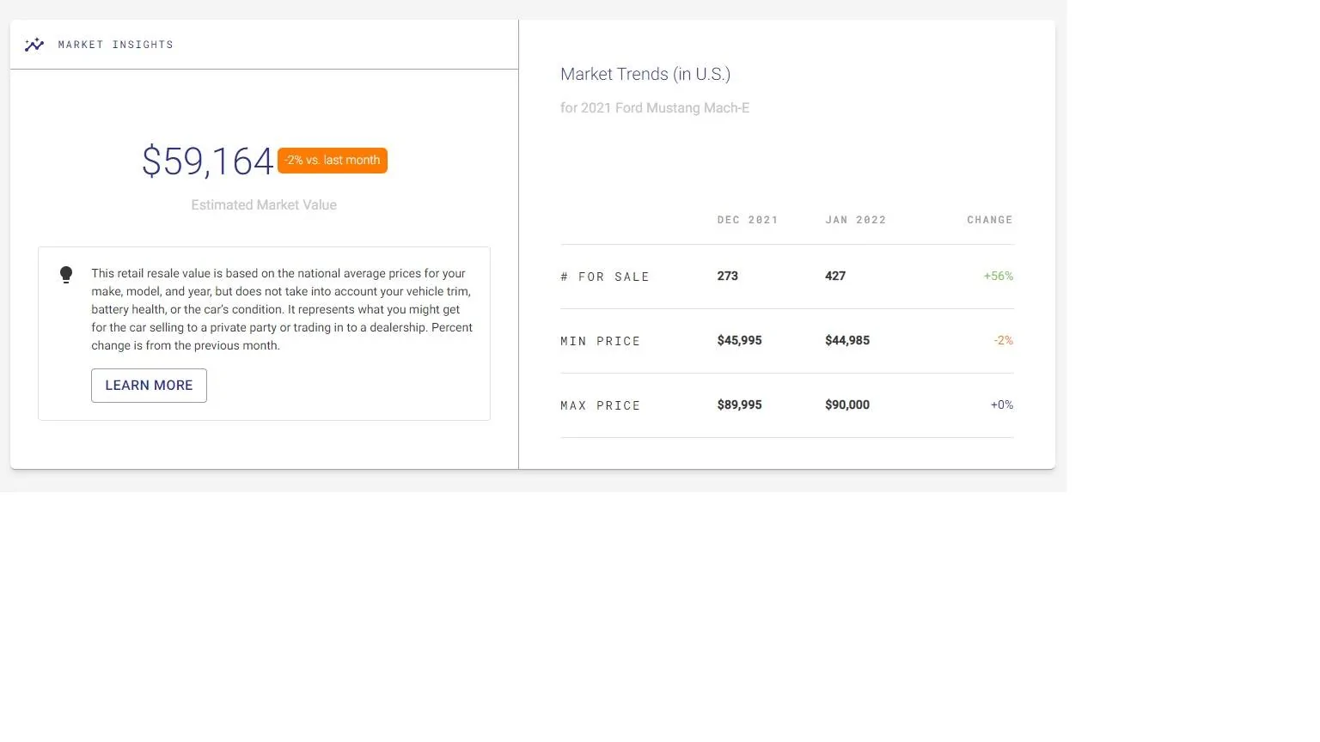Click the Market Trends (in U.S.) heading
1320x742 pixels.
(645, 75)
